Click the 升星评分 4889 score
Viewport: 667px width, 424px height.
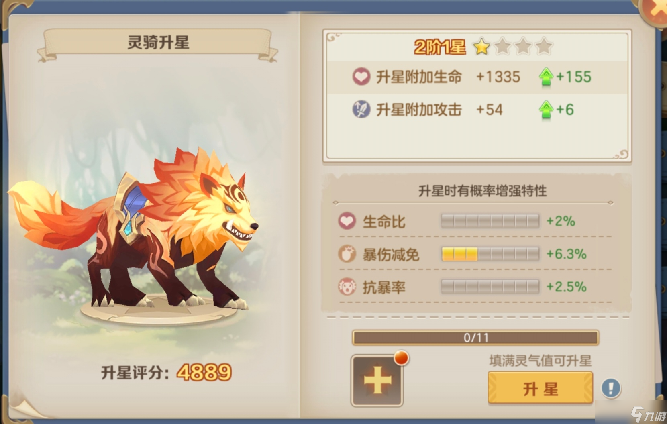[x=166, y=373]
